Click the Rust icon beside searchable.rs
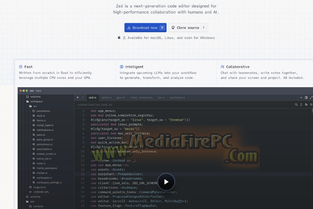The height and width of the screenshot is (209, 313). coord(34,149)
